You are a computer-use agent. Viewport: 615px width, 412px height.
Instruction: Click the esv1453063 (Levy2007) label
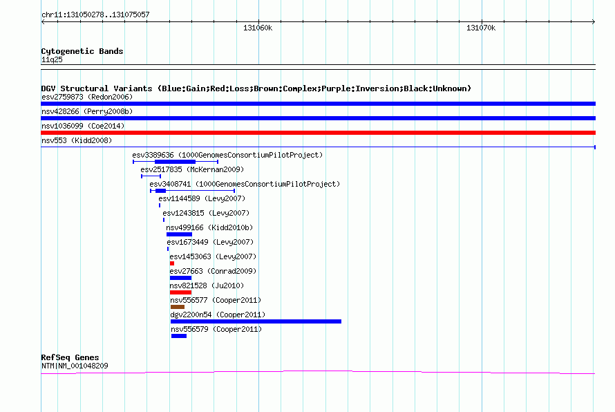click(213, 256)
